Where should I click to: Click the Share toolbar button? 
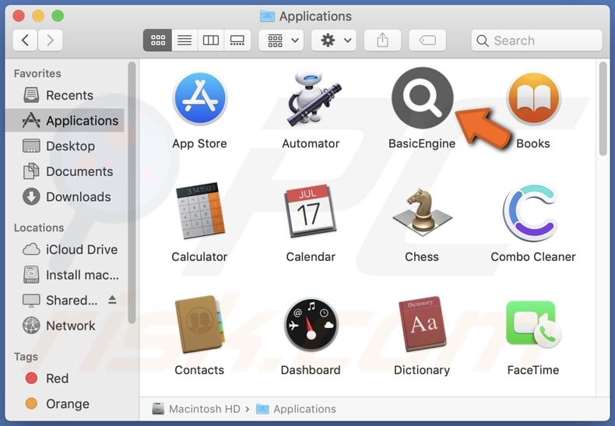(382, 40)
